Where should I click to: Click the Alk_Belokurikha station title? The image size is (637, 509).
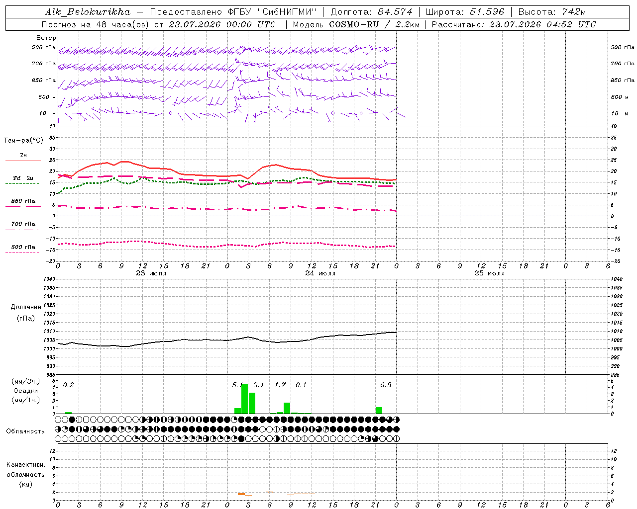pyautogui.click(x=88, y=12)
